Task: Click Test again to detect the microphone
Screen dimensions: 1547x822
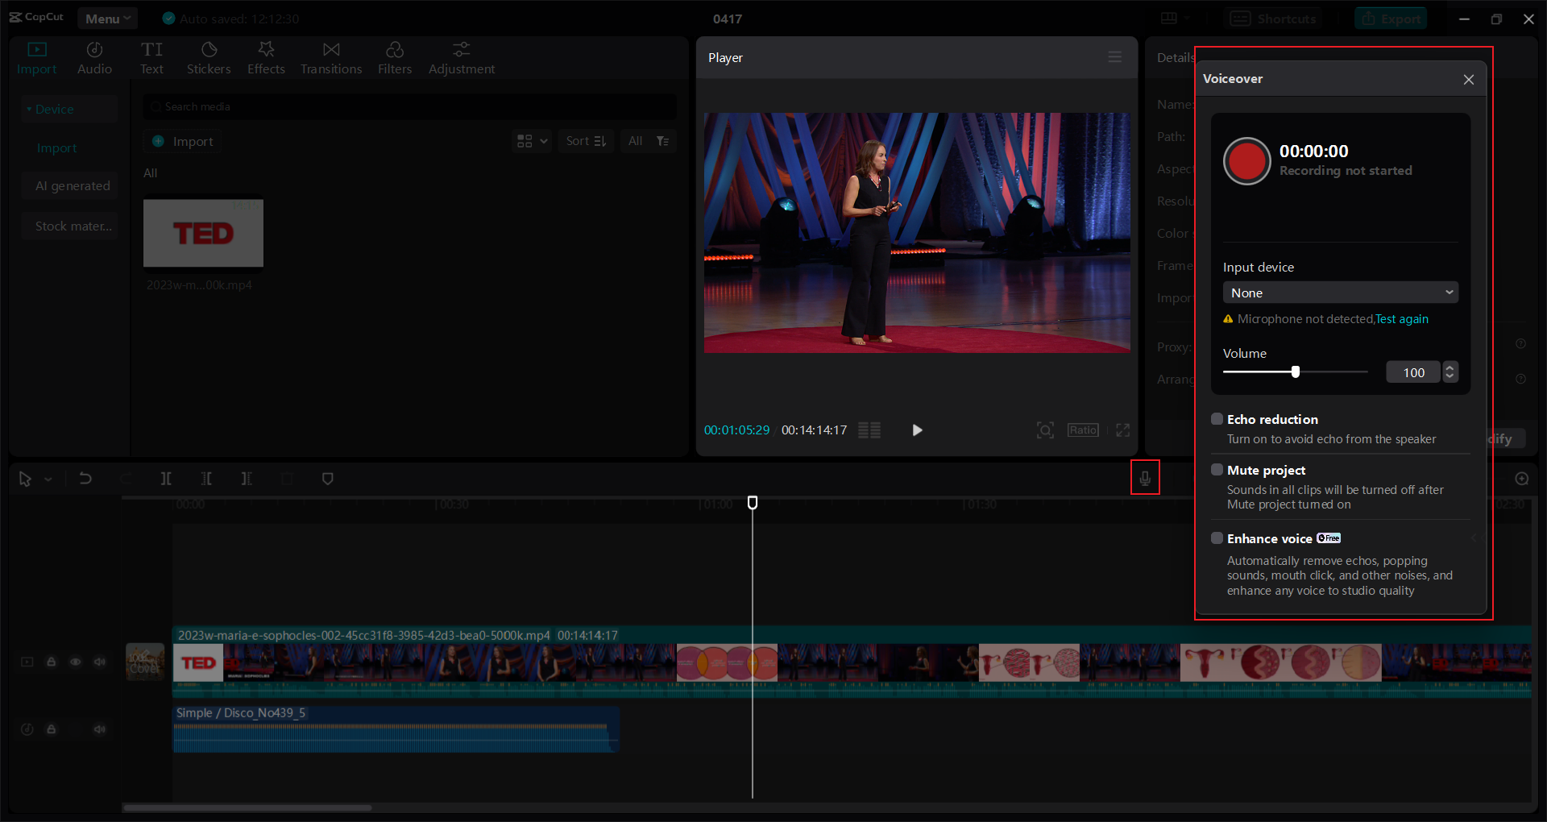Action: [x=1400, y=319]
